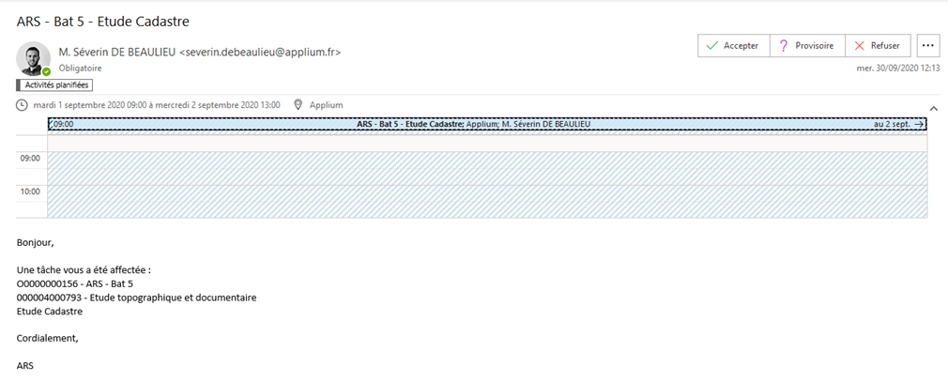Screen dimensions: 948x382
Task: Click the 09:00 time slot row label
Action: click(30, 159)
